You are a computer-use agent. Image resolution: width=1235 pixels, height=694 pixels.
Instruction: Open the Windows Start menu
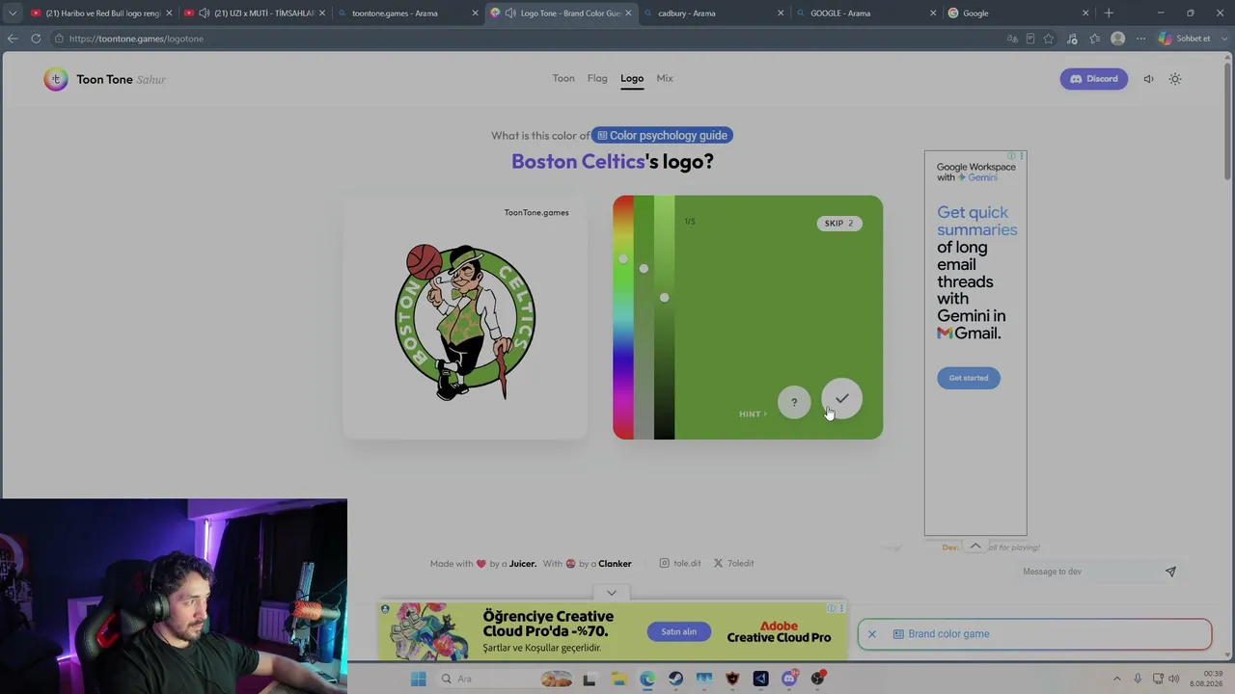[x=418, y=679]
